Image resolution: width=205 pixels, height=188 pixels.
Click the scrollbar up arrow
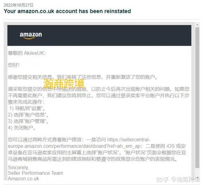point(197,25)
